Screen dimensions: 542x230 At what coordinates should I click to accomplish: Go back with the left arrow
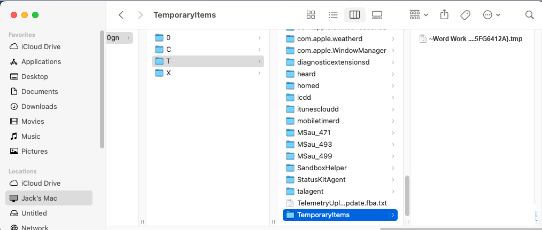[x=121, y=15]
